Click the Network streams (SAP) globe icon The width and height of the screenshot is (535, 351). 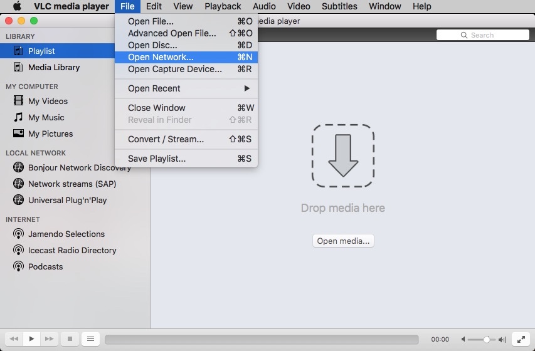pos(18,184)
